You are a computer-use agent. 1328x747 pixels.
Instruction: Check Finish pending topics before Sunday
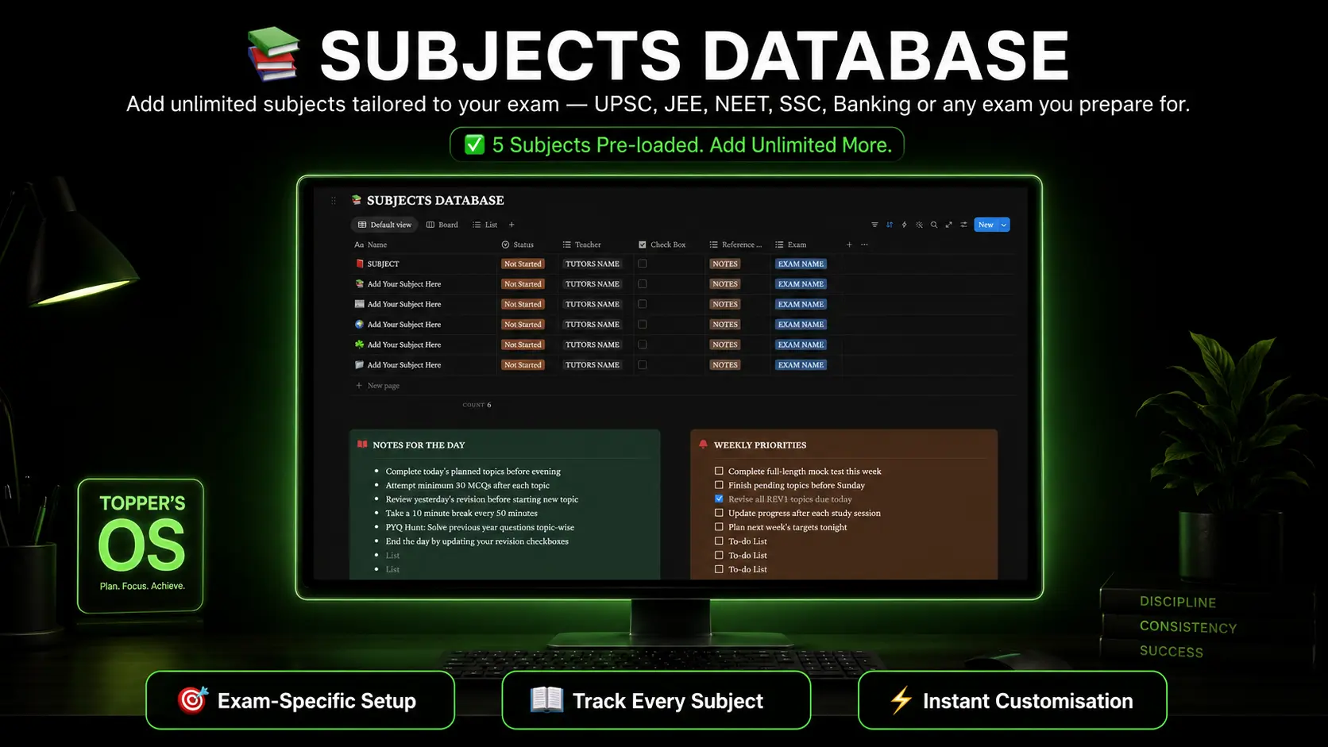point(719,485)
